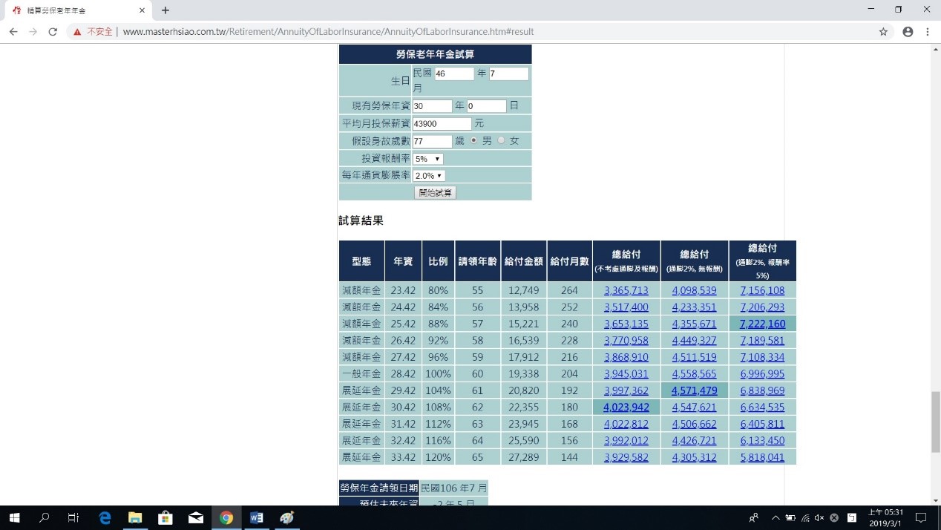The width and height of the screenshot is (941, 530).
Task: Open the People icon in tray
Action: tap(754, 518)
